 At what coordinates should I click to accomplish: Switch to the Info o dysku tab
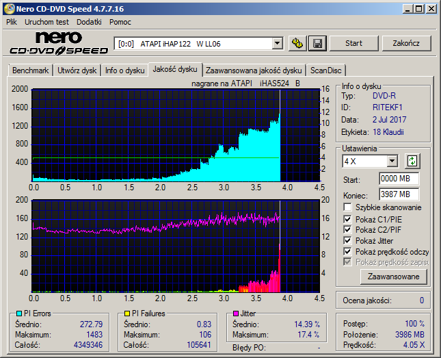point(124,70)
